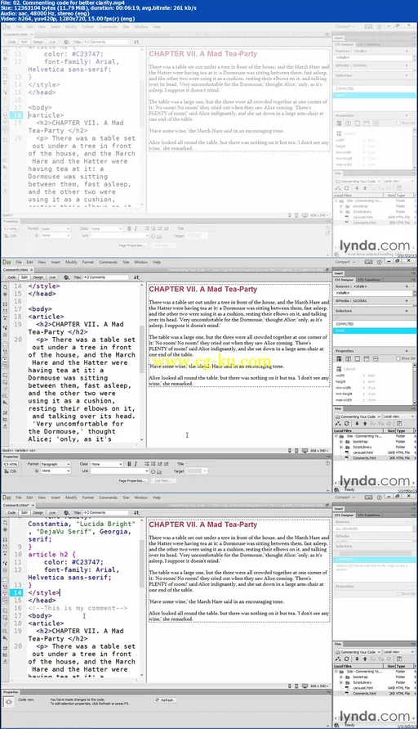Click Connect to Remote Server icon, bottom frame
418x729 pixels.
point(339,659)
